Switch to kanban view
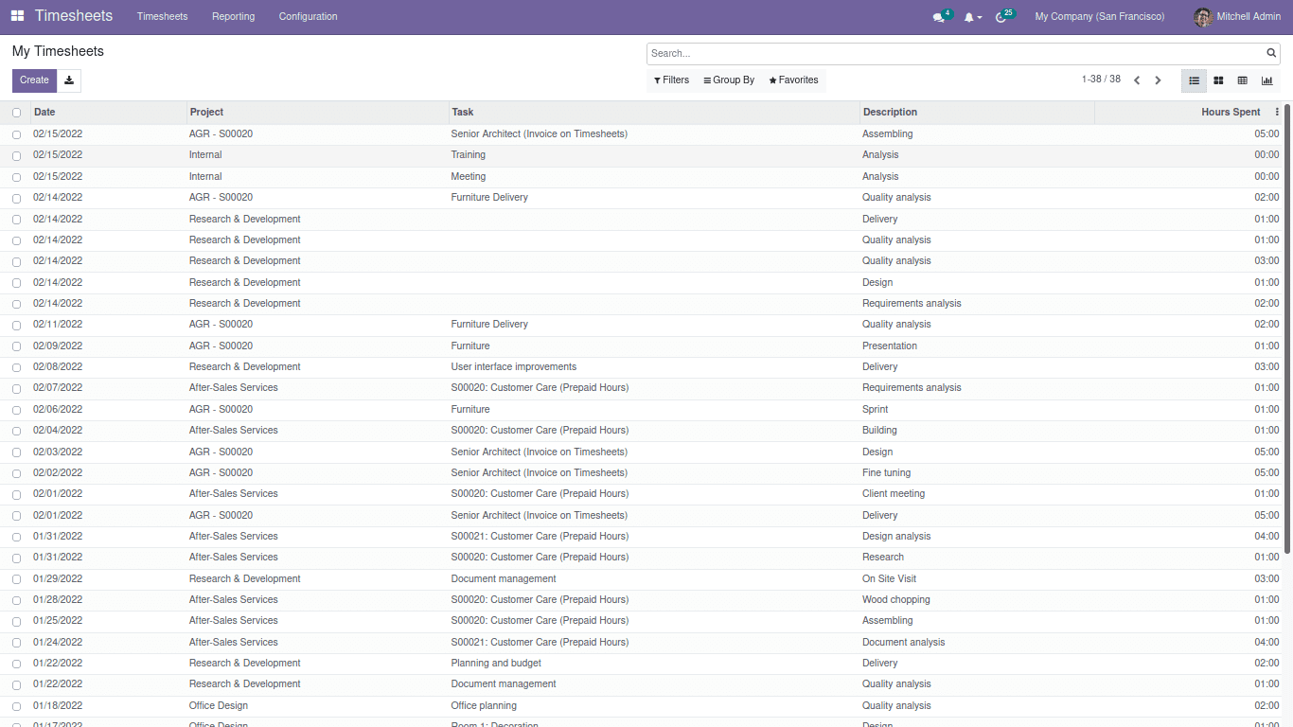The image size is (1293, 727). pyautogui.click(x=1218, y=80)
